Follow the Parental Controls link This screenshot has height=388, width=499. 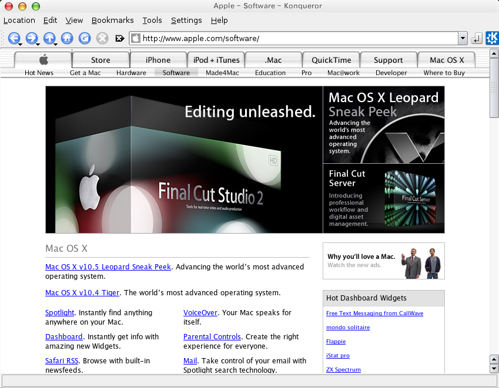tap(212, 336)
